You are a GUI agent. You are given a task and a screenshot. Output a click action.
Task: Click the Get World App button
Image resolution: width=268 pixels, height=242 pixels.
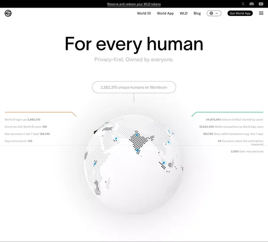tap(240, 13)
